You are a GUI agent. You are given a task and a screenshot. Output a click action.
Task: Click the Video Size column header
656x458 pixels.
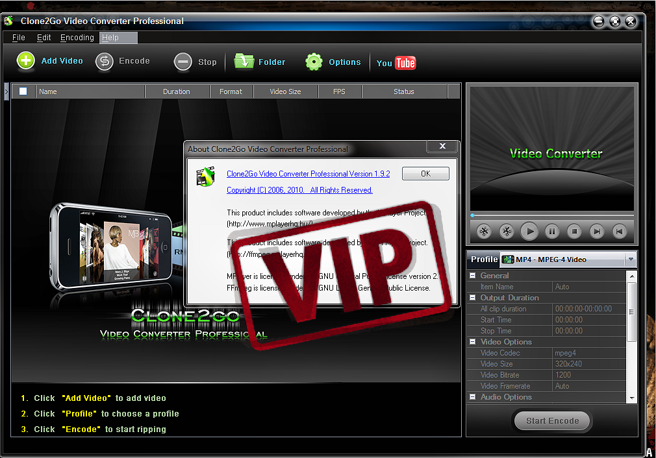(x=286, y=91)
